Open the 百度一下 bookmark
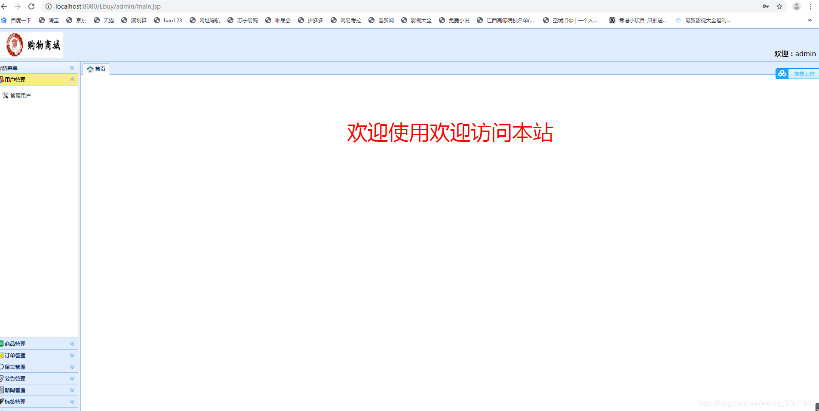This screenshot has height=411, width=819. coord(16,20)
